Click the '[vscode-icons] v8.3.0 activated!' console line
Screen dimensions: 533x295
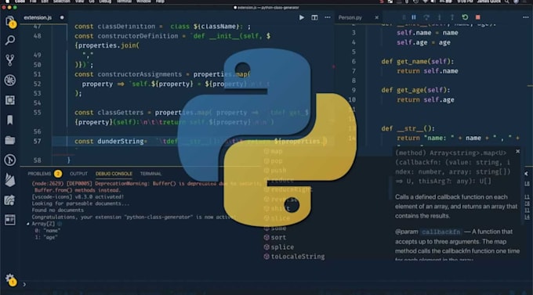78,196
